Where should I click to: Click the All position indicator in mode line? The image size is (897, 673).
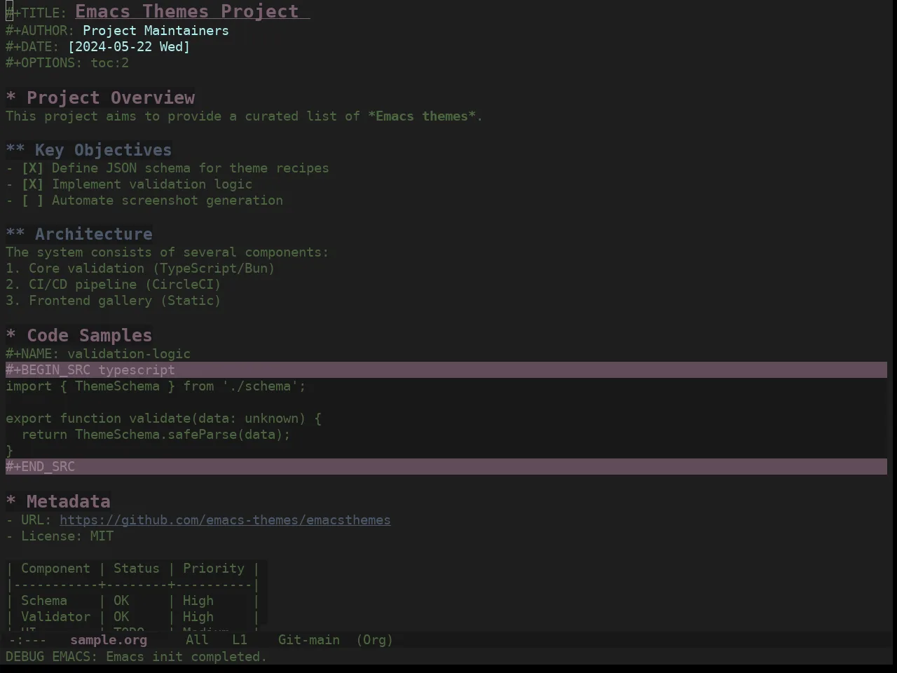coord(197,640)
